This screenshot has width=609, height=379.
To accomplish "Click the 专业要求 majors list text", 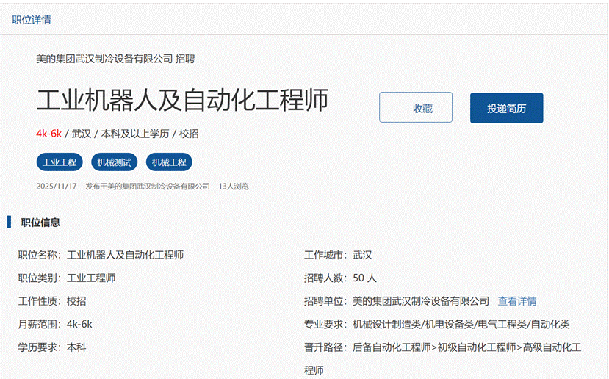I will tap(461, 324).
